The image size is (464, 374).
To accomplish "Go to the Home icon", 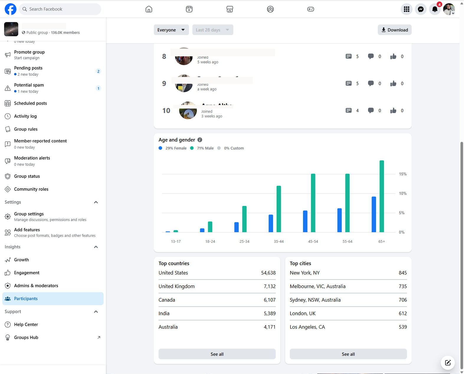I will [x=149, y=9].
